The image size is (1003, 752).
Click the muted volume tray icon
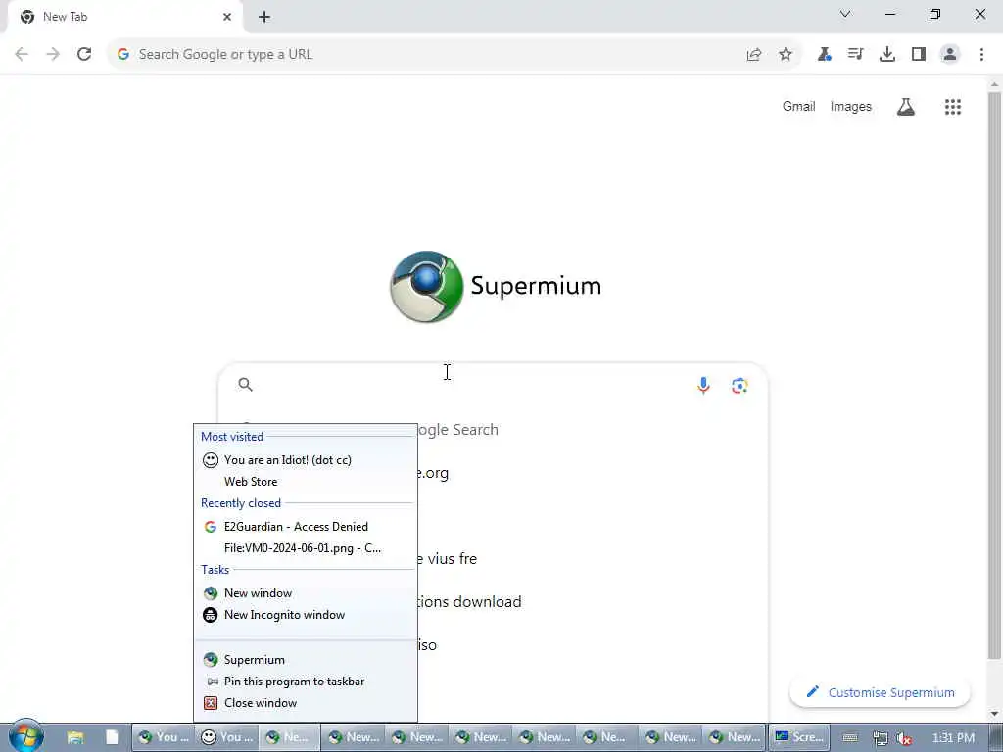pyautogui.click(x=904, y=738)
